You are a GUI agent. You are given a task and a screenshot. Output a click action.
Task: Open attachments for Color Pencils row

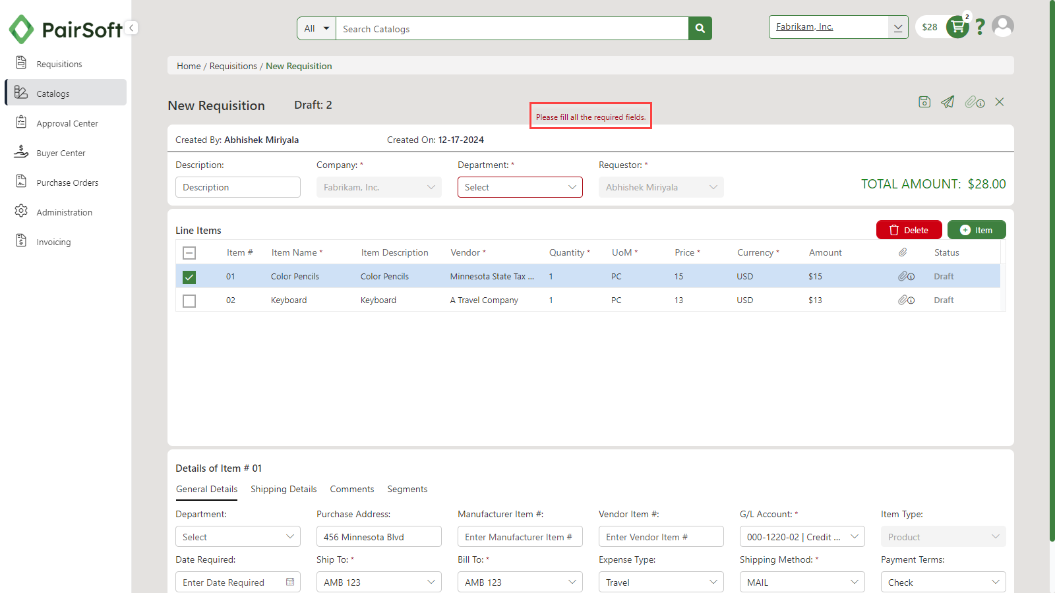click(906, 277)
